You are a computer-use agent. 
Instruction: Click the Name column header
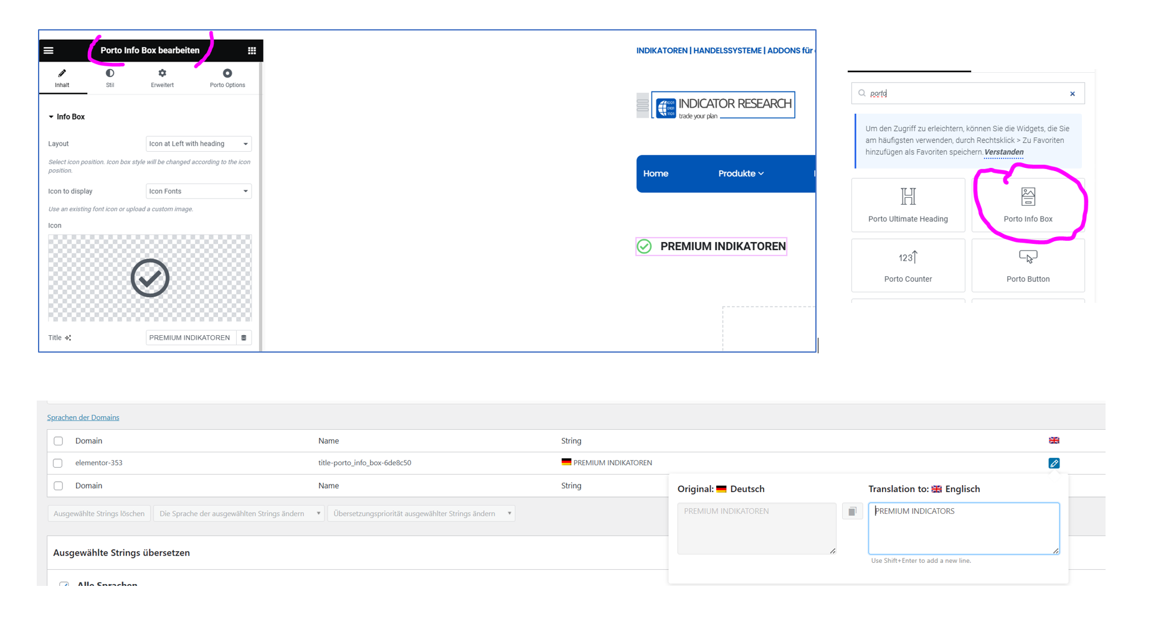[x=328, y=441]
